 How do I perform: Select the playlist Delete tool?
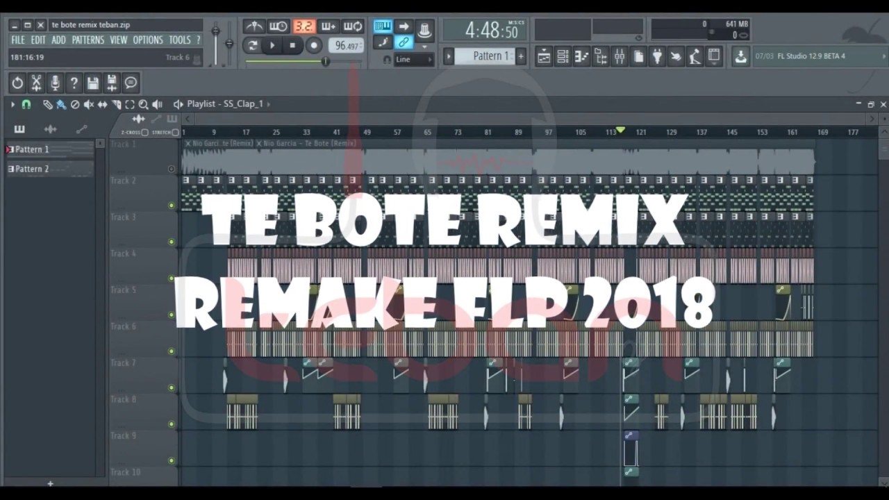75,104
